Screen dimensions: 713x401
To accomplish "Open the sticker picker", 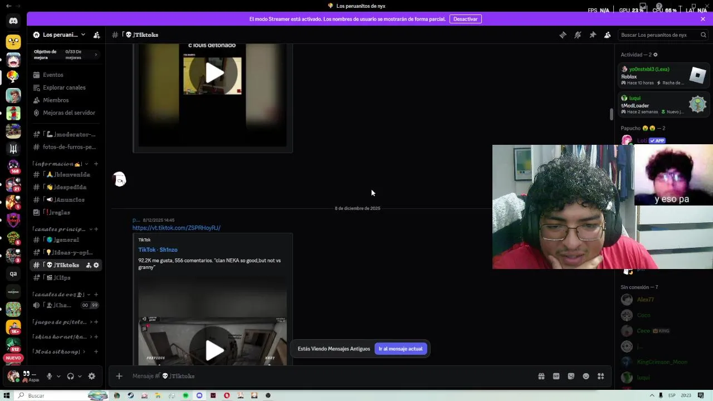I will (571, 376).
